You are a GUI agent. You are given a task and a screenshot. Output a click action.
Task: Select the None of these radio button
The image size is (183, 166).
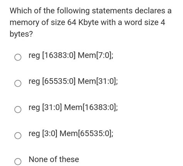click(x=18, y=161)
